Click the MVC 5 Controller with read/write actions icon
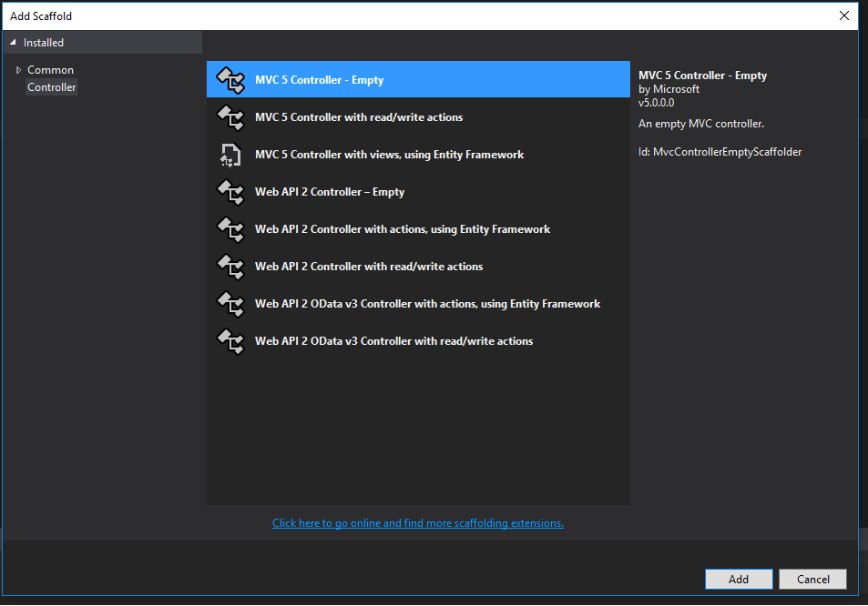This screenshot has height=606, width=868. [230, 117]
